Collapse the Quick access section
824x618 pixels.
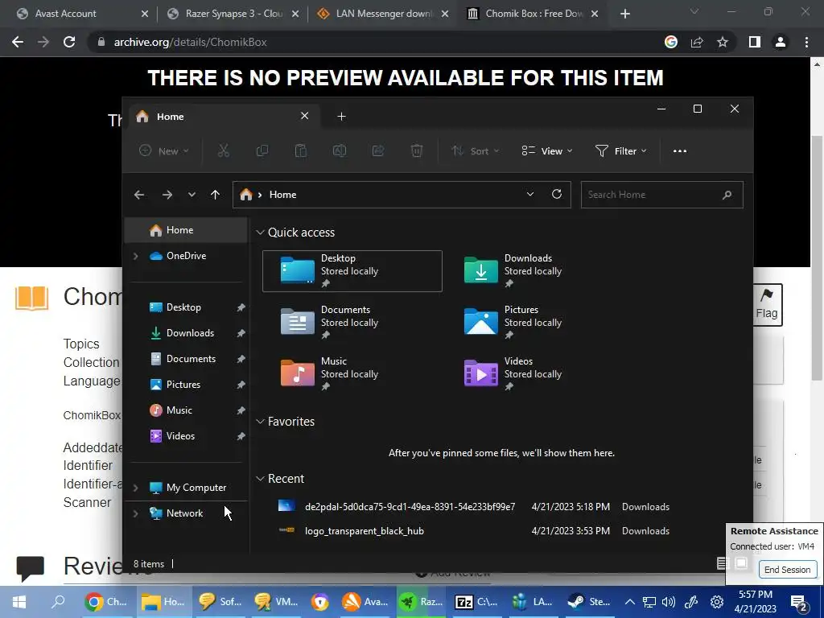coord(260,233)
